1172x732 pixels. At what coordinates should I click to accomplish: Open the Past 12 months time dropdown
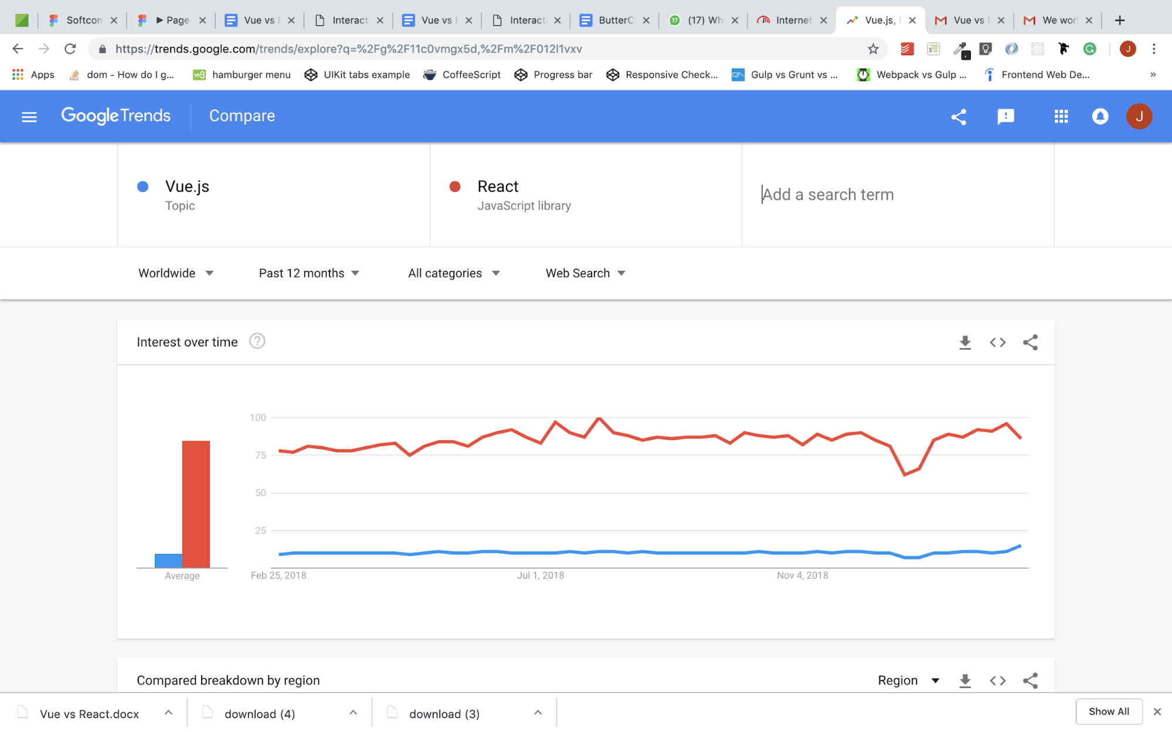pyautogui.click(x=309, y=273)
